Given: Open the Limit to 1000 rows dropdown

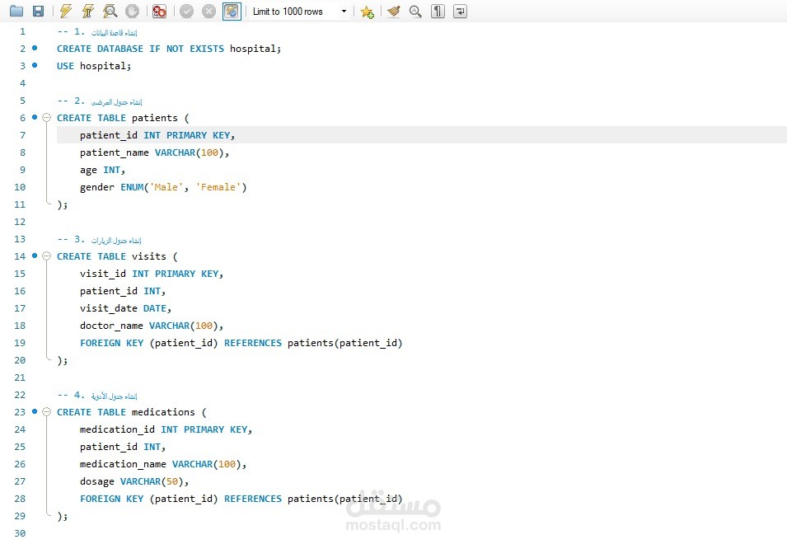Looking at the screenshot, I should click(x=344, y=11).
